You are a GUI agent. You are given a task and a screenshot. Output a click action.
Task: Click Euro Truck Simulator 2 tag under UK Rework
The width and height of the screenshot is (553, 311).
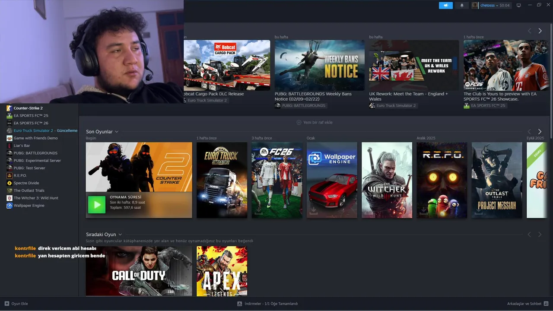point(393,106)
